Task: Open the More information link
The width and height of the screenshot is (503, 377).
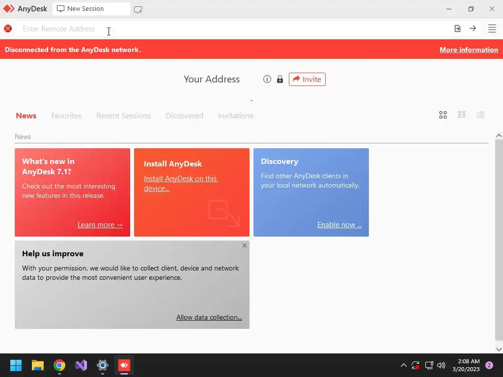Action: 469,50
